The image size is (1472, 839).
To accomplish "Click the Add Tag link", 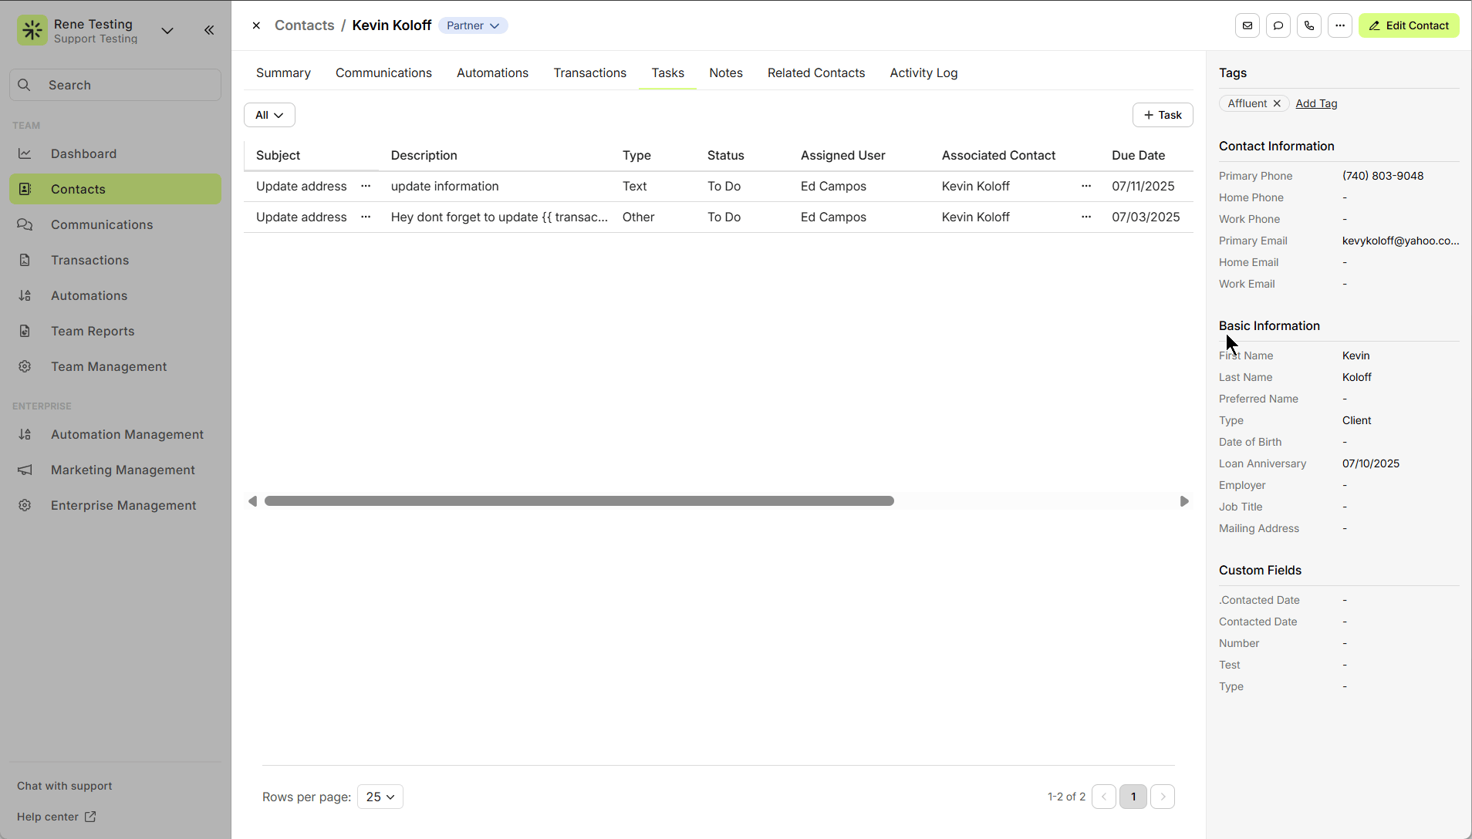I will [1316, 103].
